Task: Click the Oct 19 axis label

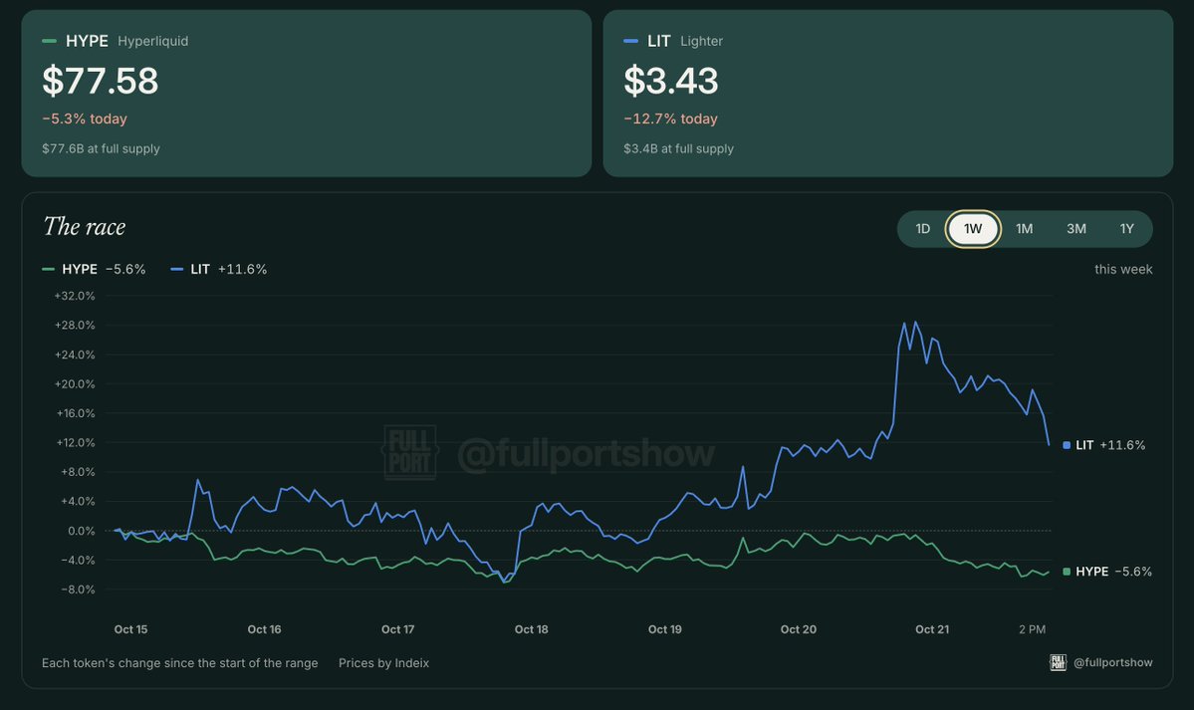Action: click(x=665, y=629)
